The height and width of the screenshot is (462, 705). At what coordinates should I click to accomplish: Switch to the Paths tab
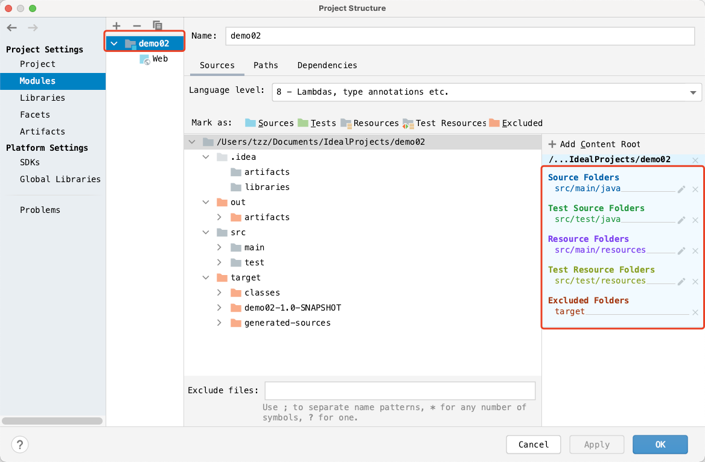266,65
